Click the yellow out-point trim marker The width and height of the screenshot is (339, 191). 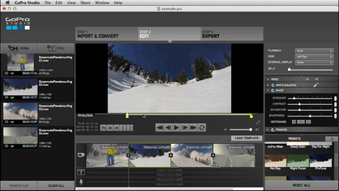pos(251,116)
